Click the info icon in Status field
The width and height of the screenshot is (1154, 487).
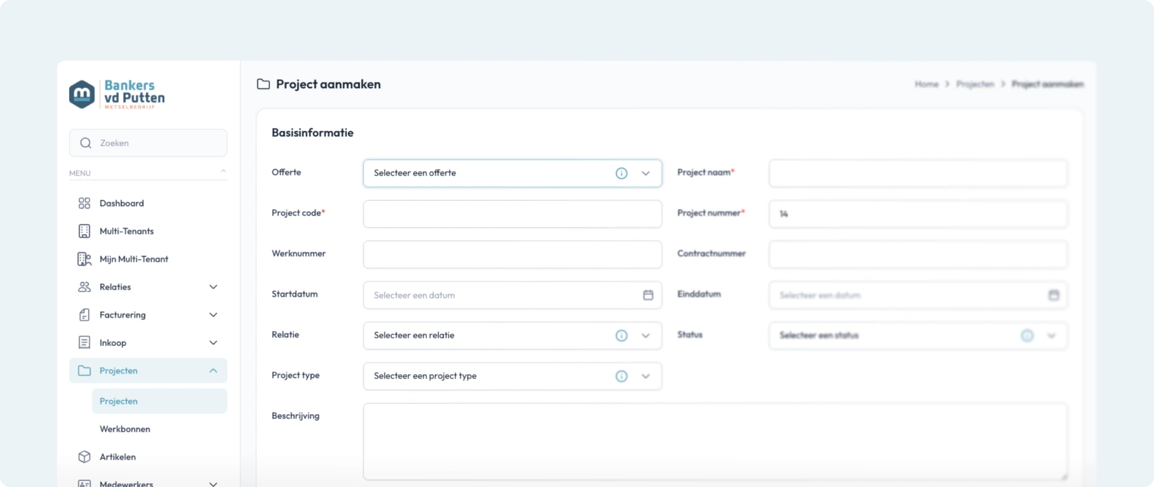1027,336
